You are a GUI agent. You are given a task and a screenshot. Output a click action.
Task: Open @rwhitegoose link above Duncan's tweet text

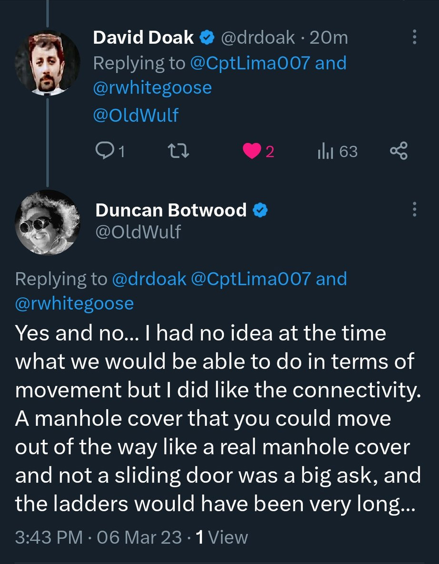click(x=75, y=304)
